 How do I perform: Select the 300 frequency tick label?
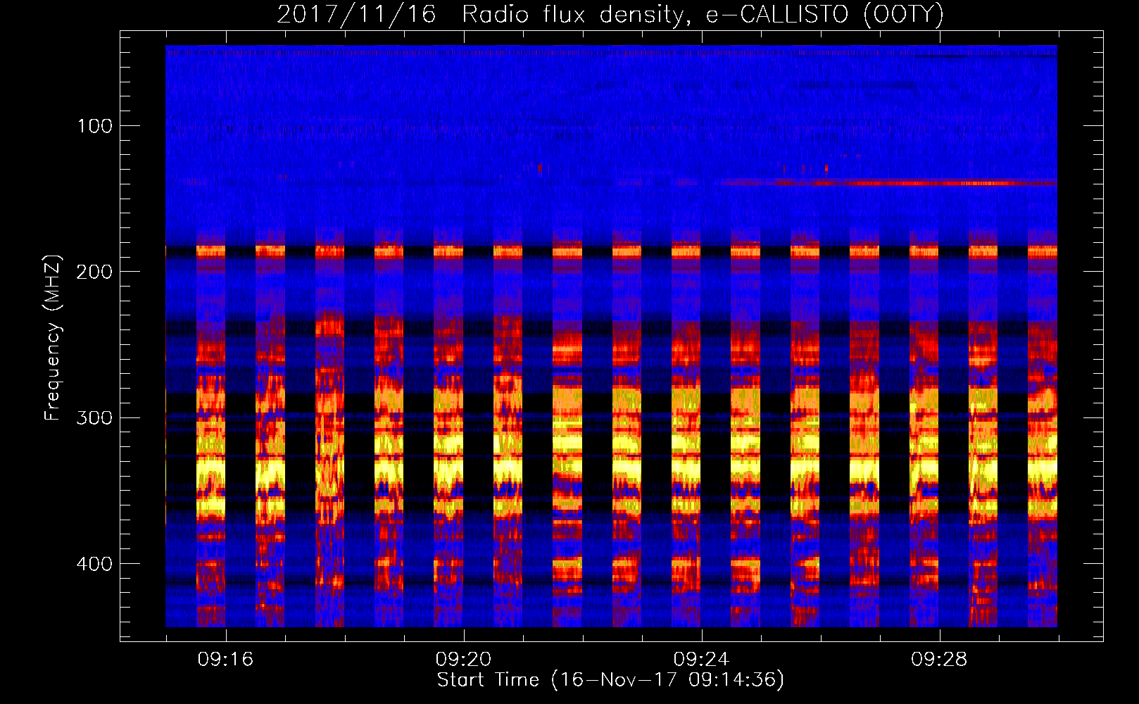coord(95,418)
